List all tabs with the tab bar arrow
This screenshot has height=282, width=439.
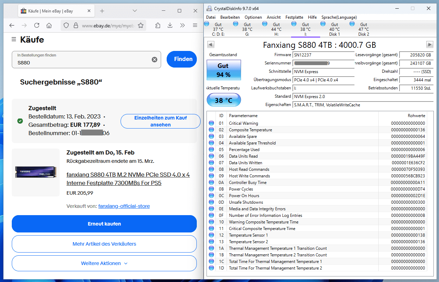click(135, 11)
